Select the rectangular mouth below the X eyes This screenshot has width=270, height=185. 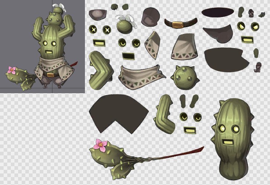click(x=99, y=43)
